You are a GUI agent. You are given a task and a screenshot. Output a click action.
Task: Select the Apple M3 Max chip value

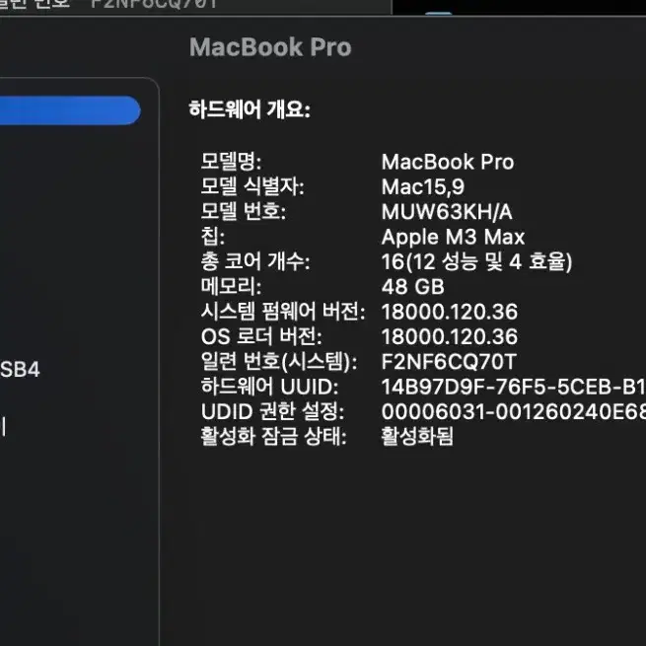[x=454, y=237]
